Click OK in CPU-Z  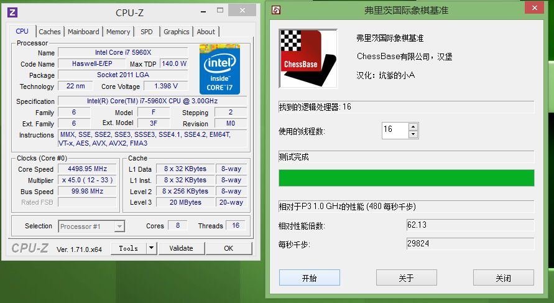[x=229, y=248]
